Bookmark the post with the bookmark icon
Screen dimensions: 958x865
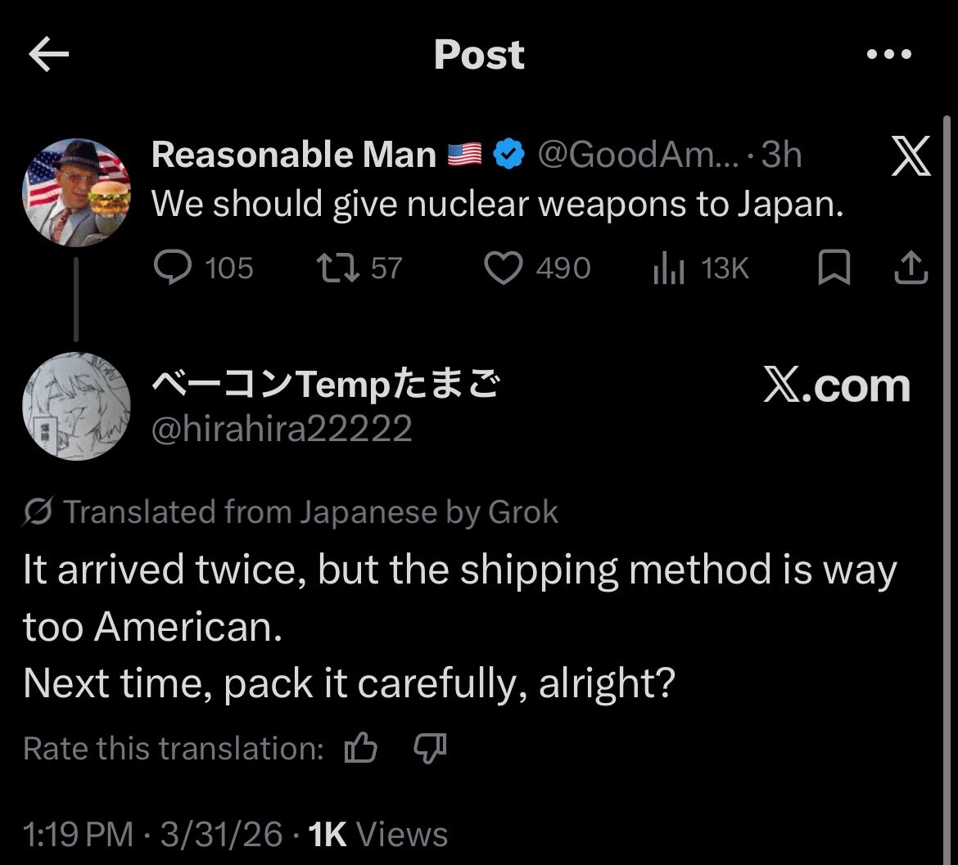point(836,268)
